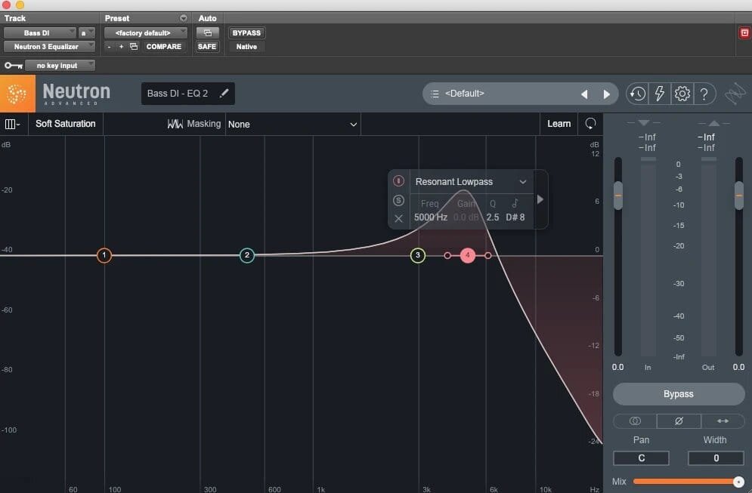This screenshot has height=493, width=752.
Task: Open the no key input dropdown
Action: click(60, 65)
